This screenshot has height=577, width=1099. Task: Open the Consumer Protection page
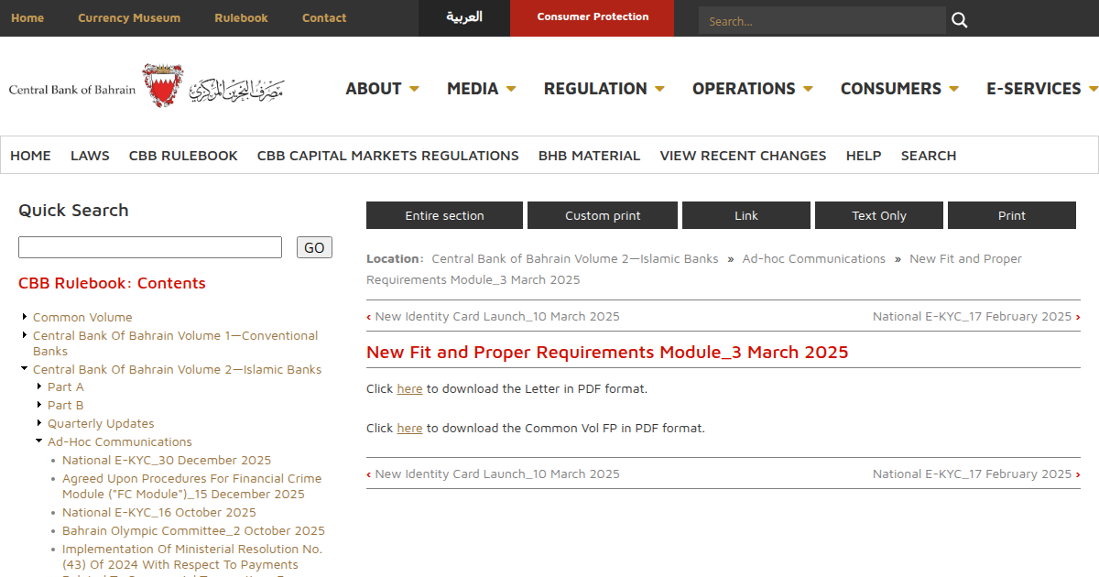[592, 18]
